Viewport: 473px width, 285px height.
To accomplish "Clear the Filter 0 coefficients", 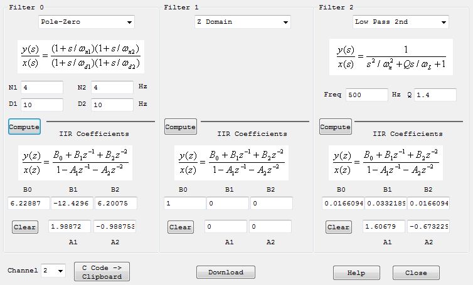I will tap(25, 227).
